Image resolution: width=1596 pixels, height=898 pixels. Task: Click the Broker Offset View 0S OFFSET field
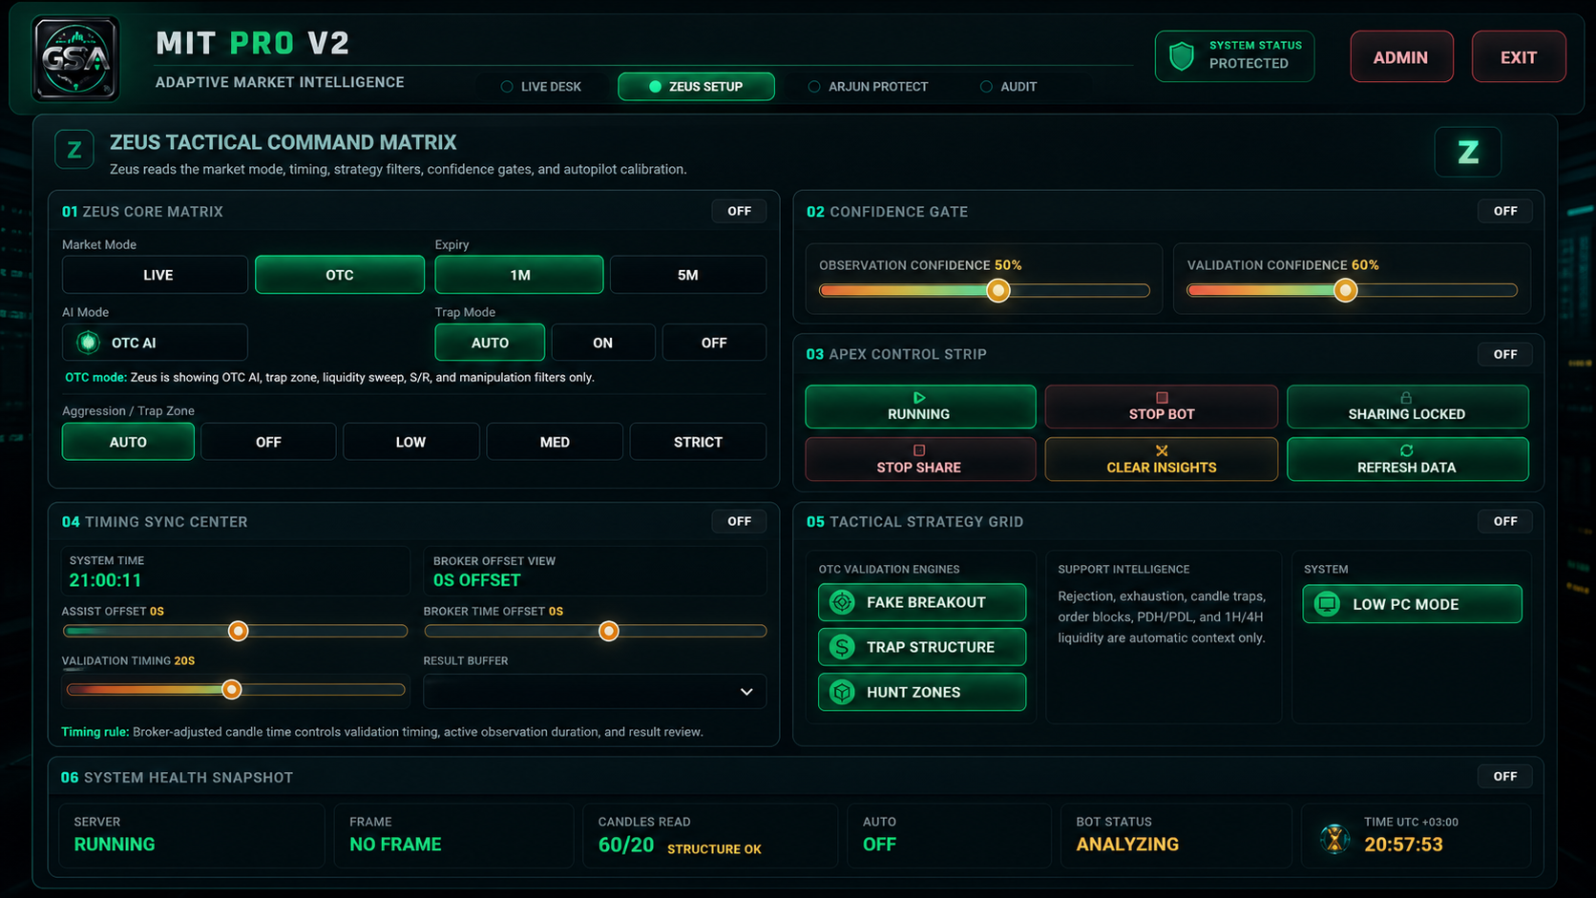coord(595,571)
